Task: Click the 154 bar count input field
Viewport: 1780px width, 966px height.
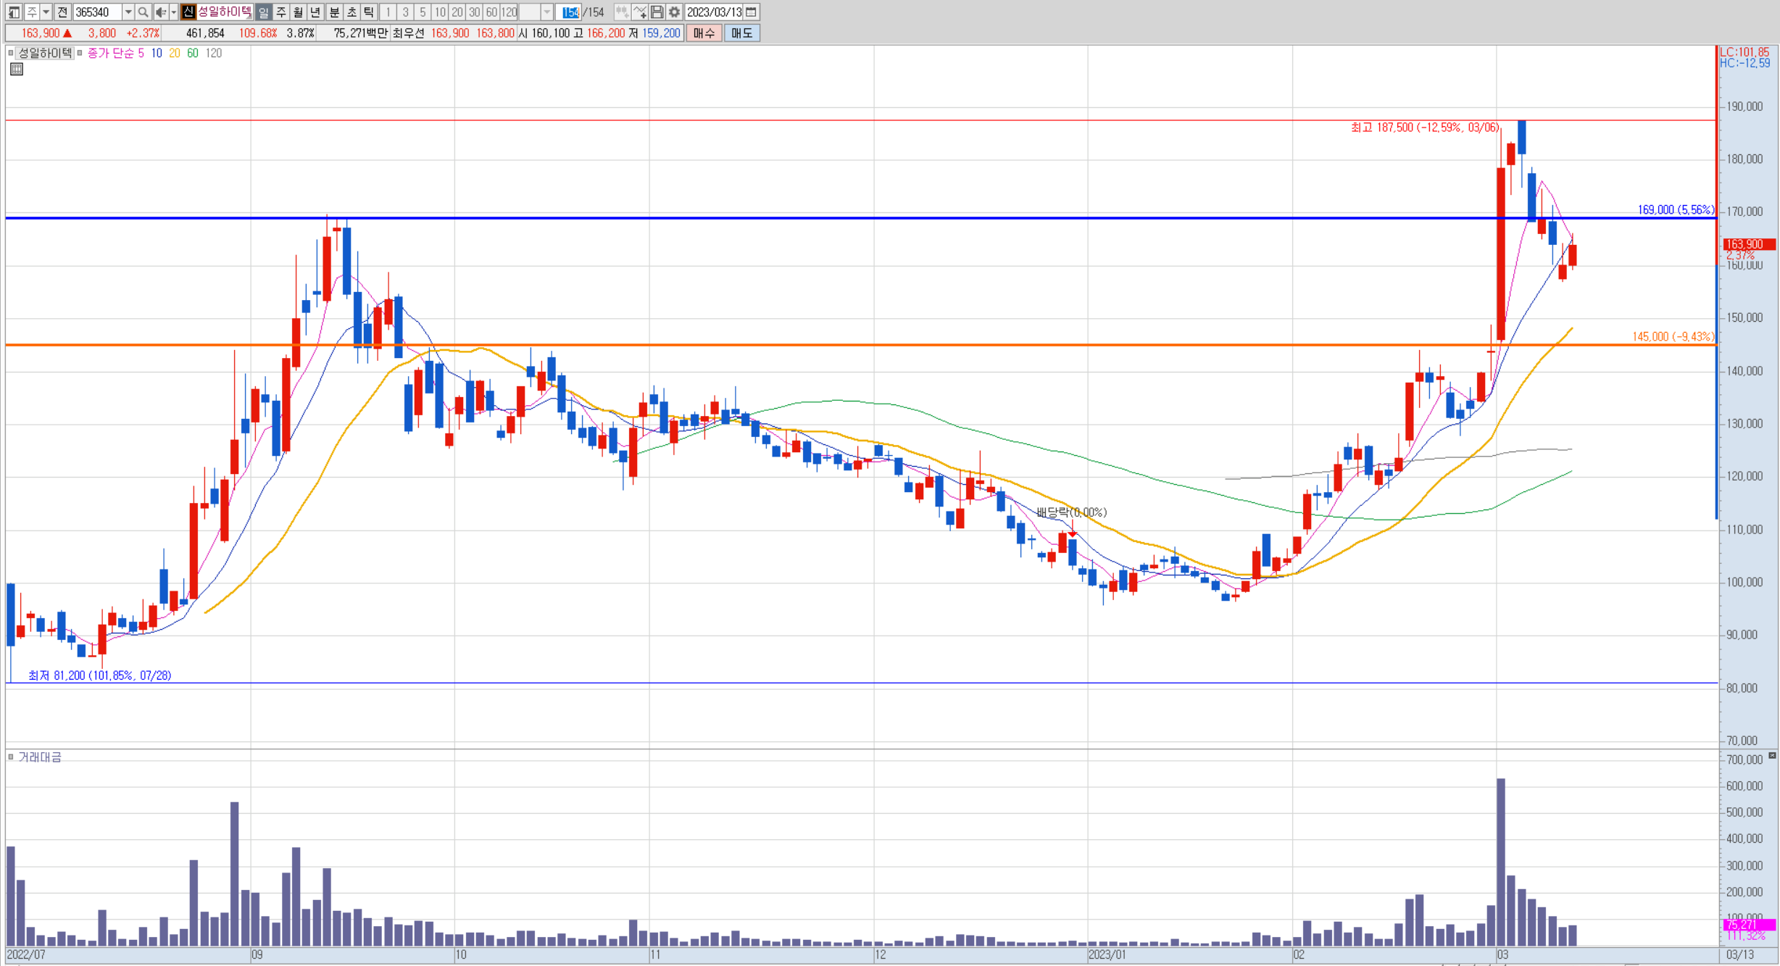Action: click(x=570, y=12)
